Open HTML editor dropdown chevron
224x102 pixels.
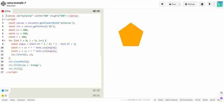tap(98, 11)
